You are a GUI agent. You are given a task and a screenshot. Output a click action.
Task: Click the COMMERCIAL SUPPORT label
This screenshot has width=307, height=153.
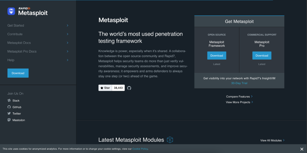pos(262,35)
